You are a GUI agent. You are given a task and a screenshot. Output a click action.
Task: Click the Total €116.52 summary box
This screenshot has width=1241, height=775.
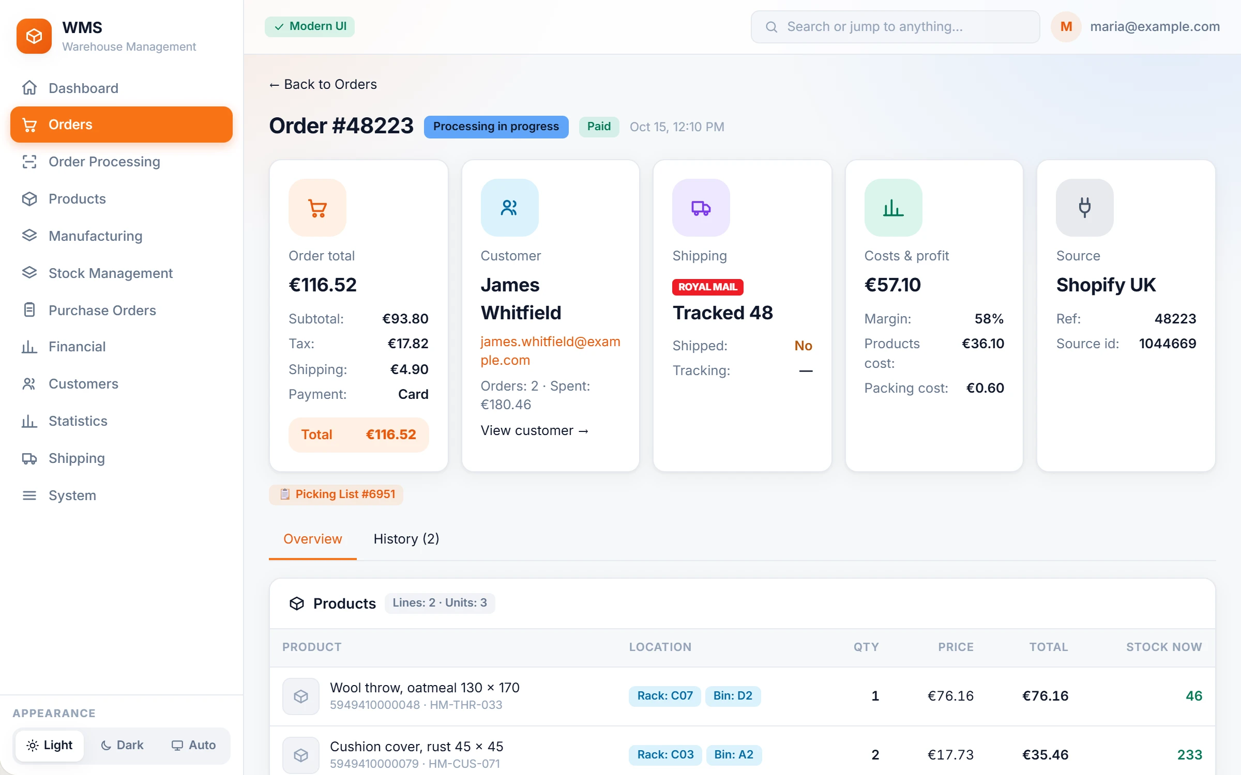pyautogui.click(x=359, y=435)
